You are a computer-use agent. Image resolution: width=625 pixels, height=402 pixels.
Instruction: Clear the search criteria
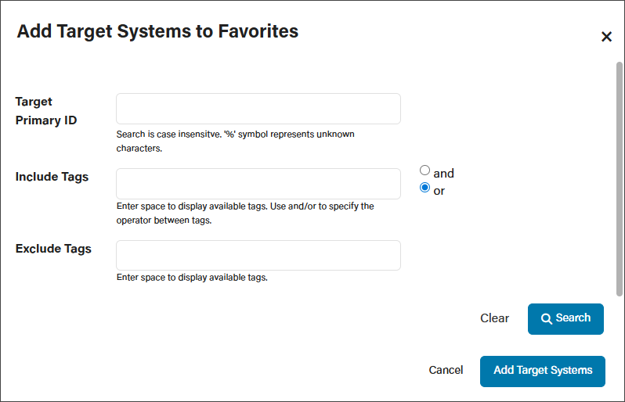(x=494, y=318)
